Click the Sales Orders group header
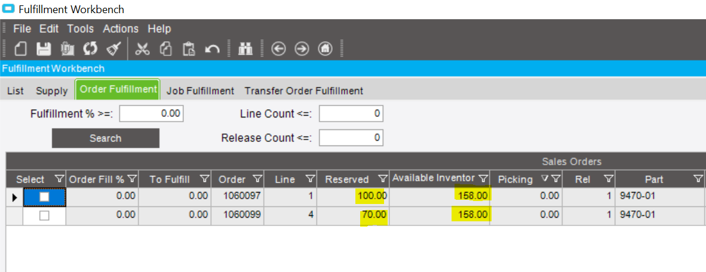706x272 pixels. [572, 162]
